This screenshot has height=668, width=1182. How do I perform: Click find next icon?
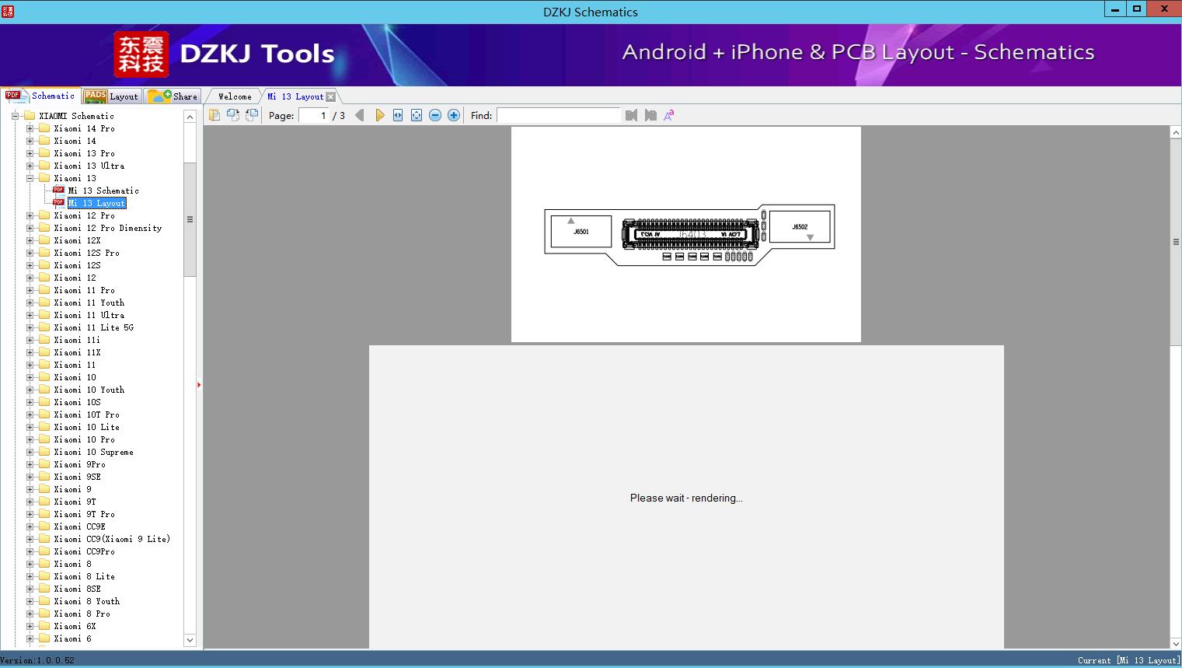[650, 115]
